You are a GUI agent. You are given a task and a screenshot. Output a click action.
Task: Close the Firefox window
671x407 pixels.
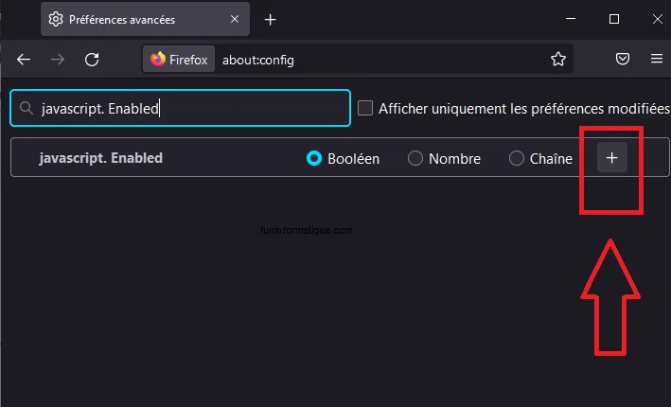click(658, 19)
